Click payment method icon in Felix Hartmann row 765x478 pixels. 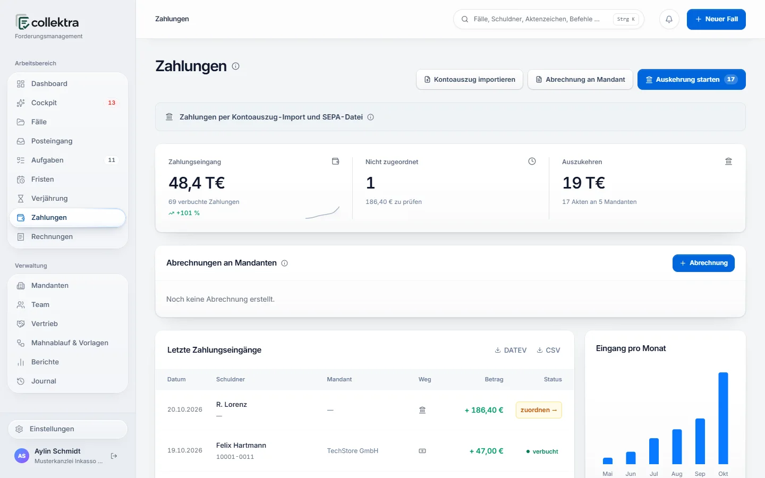click(422, 451)
